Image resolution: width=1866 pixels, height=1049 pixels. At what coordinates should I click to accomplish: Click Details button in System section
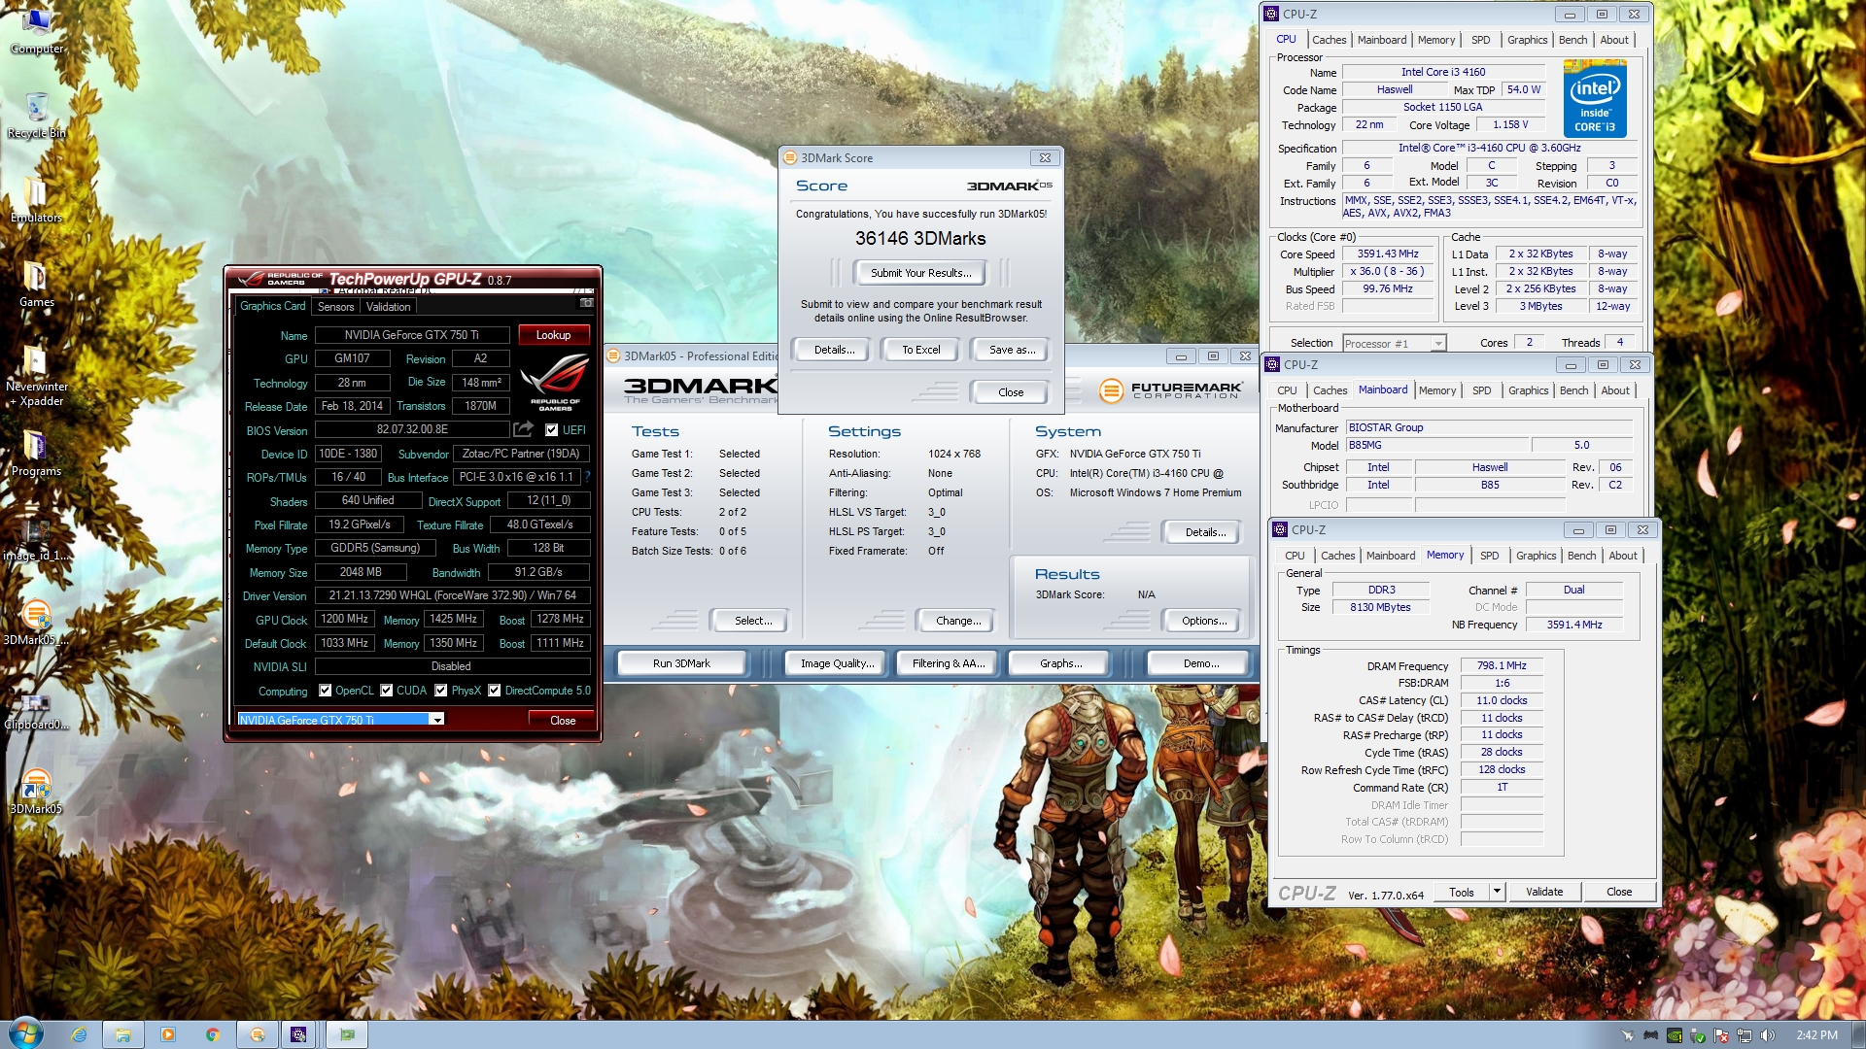[1204, 532]
